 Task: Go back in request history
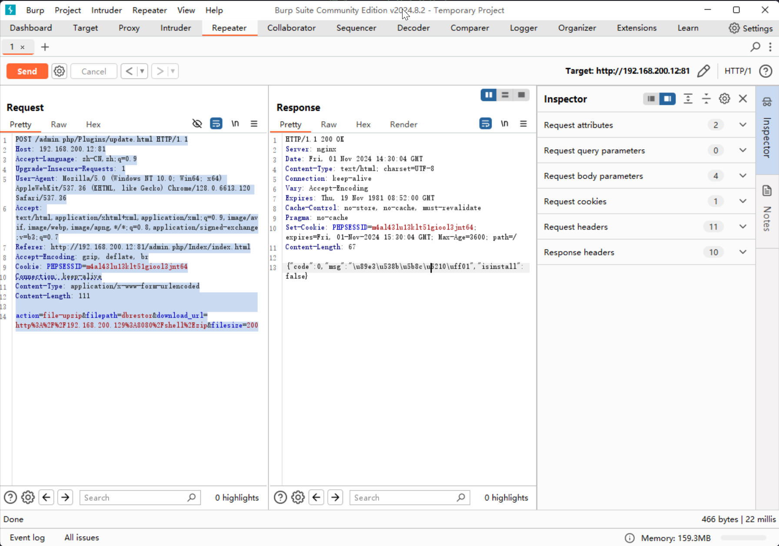point(129,71)
